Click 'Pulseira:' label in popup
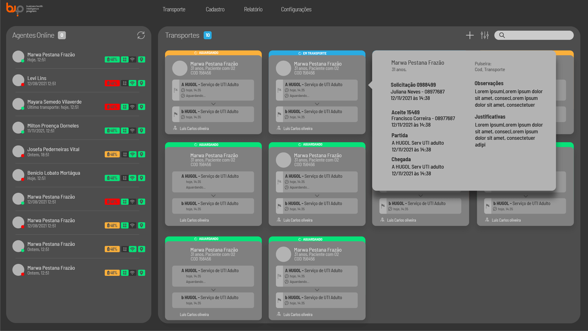This screenshot has height=331, width=588. click(x=483, y=64)
